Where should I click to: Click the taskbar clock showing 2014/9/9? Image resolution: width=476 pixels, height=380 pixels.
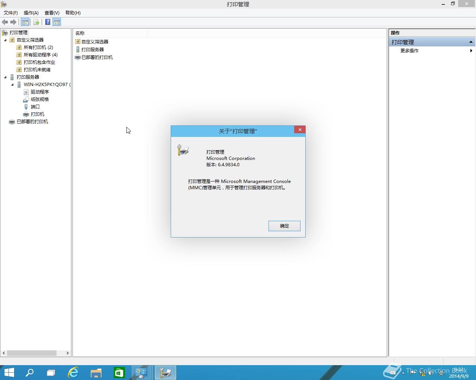click(x=459, y=373)
